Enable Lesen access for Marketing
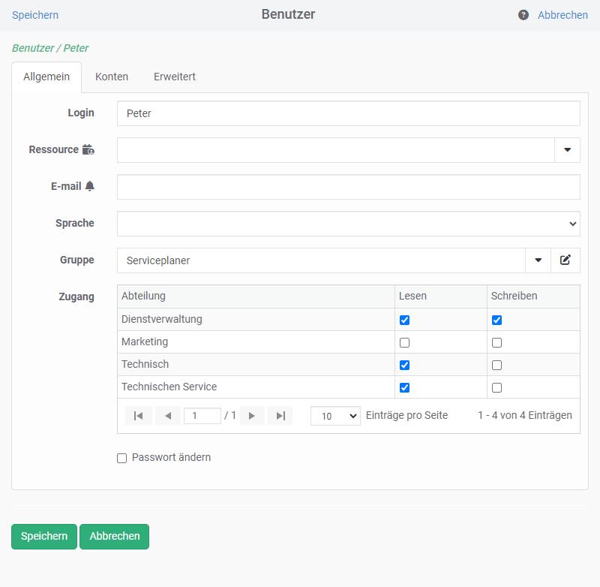Image resolution: width=600 pixels, height=587 pixels. [405, 342]
